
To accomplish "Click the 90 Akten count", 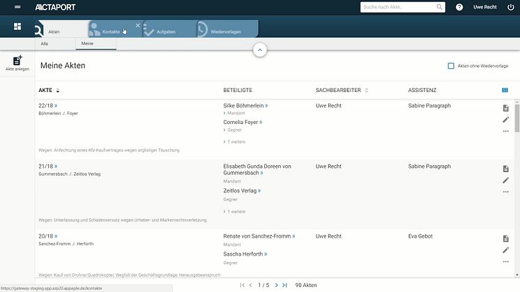I will click(x=306, y=285).
